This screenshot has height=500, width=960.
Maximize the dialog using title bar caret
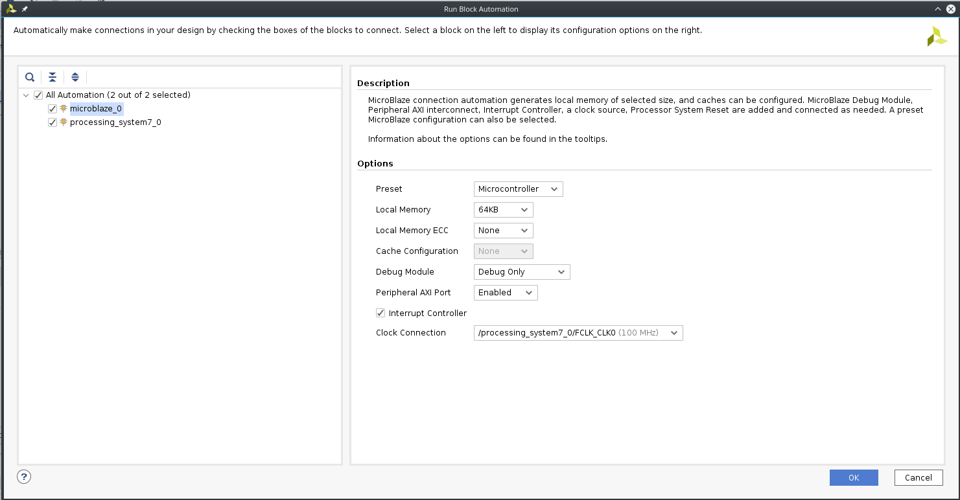click(x=937, y=9)
